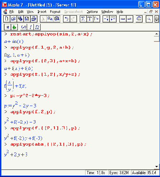Screen dimensions: 160x177
Task: Save the worksheet using the floppy disk icon
Action: (x=27, y=19)
